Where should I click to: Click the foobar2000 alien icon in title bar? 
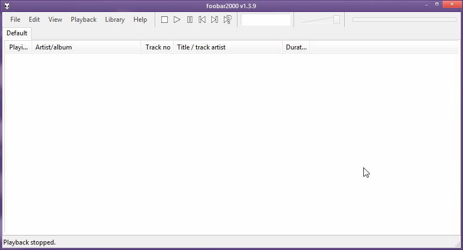7,5
